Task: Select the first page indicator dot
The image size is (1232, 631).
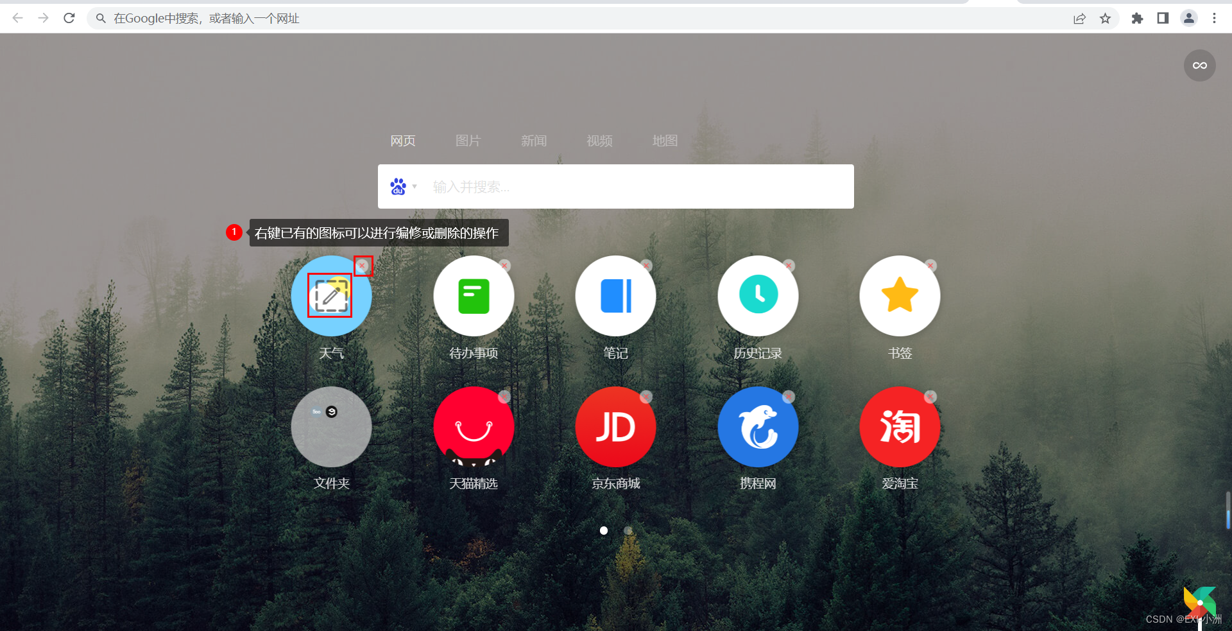Action: click(604, 530)
